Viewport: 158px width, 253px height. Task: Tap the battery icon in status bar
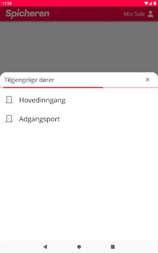tap(155, 3)
